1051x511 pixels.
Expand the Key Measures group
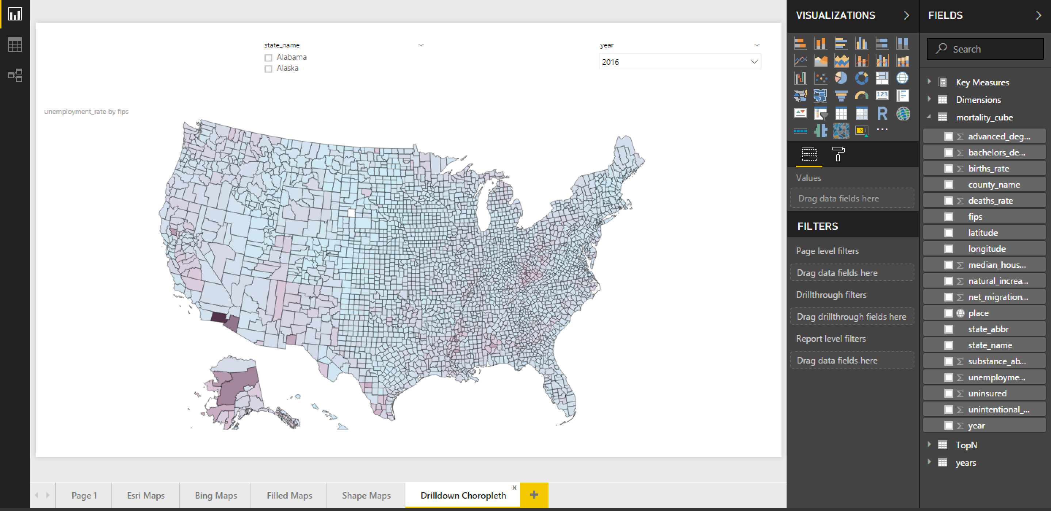(929, 82)
